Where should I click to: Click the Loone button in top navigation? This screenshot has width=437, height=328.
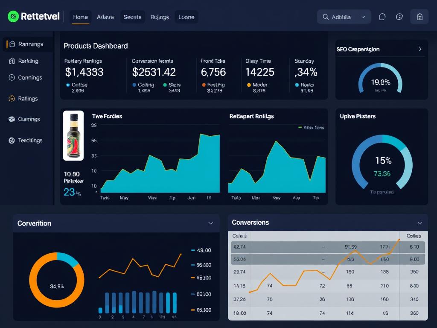pos(186,17)
